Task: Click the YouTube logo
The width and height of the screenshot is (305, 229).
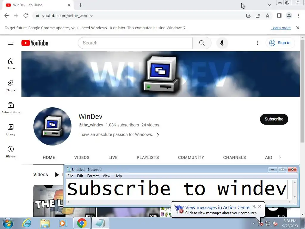Action: [x=35, y=43]
